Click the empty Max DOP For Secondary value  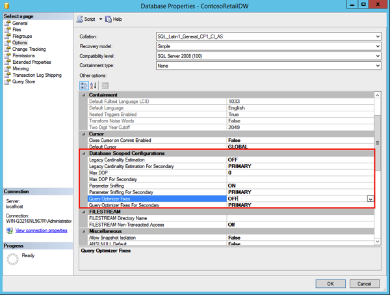click(x=300, y=179)
